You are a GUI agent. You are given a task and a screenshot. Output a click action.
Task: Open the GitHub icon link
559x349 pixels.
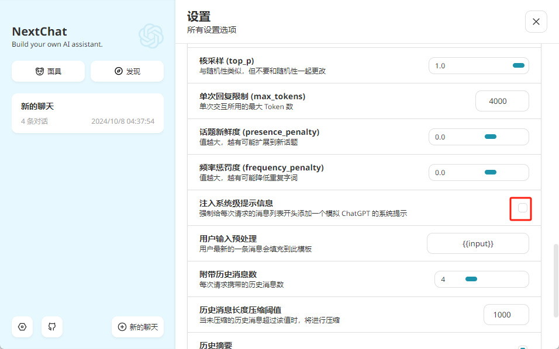(52, 327)
